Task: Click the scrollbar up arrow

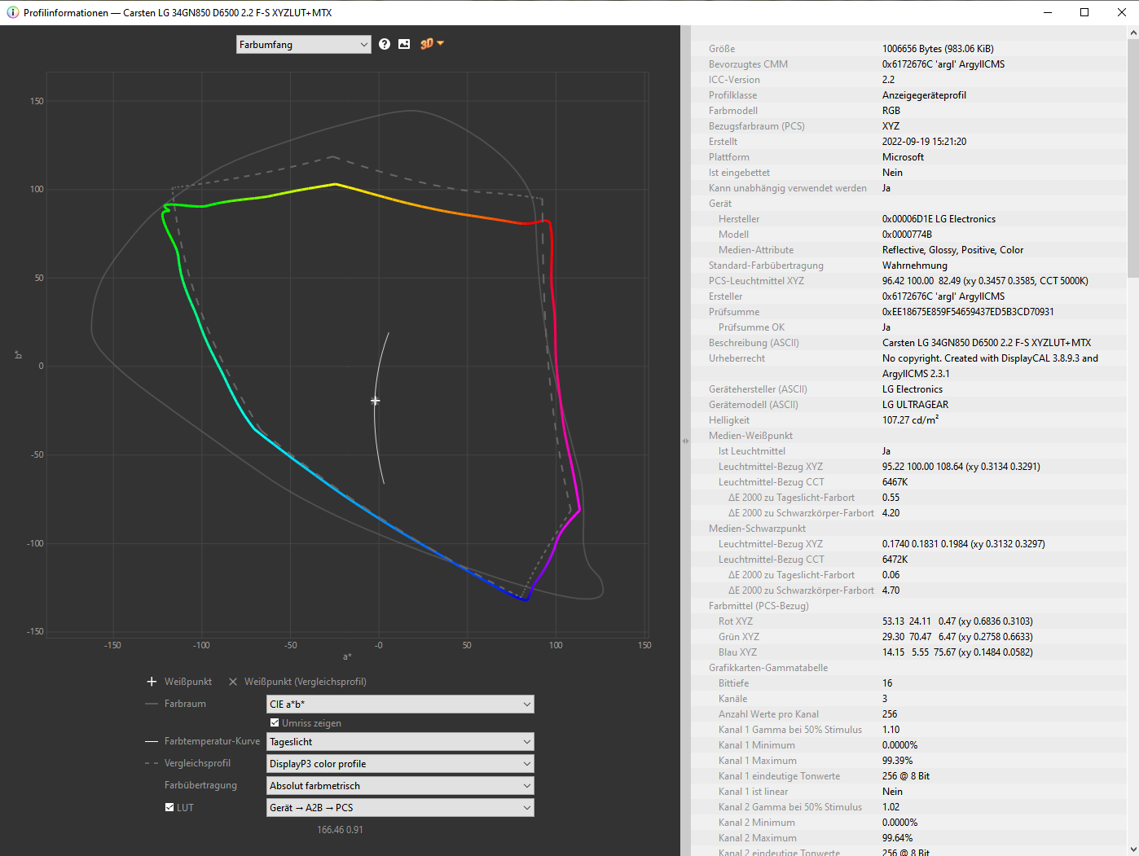Action: (x=1132, y=33)
